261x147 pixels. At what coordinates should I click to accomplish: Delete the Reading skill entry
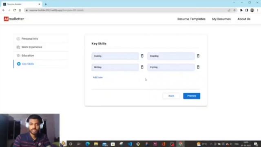point(198,56)
